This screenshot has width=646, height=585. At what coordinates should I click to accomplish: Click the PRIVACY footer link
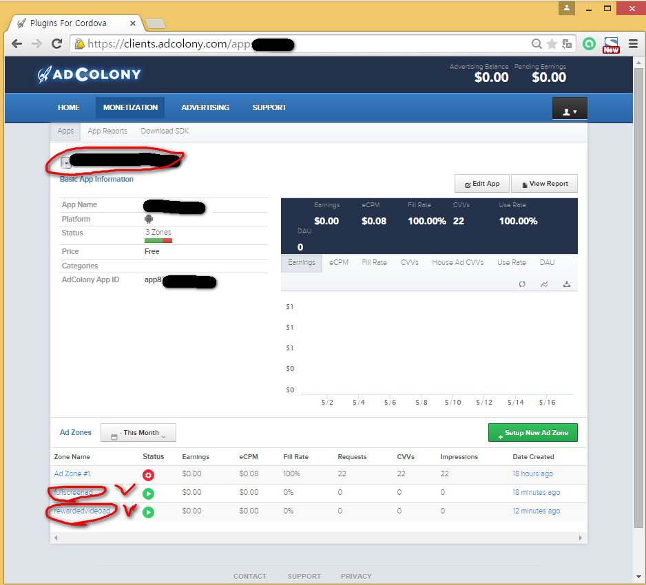pos(356,576)
